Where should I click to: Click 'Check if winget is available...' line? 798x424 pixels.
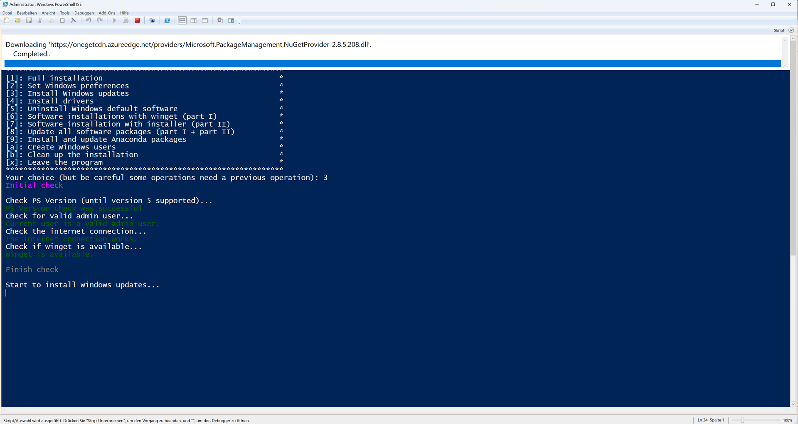click(74, 247)
